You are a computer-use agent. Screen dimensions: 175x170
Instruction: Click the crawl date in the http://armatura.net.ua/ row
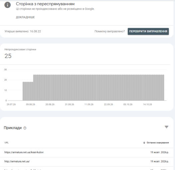(160, 161)
